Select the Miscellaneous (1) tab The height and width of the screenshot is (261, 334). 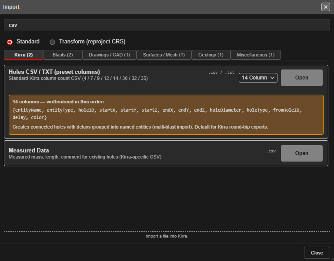click(x=256, y=55)
